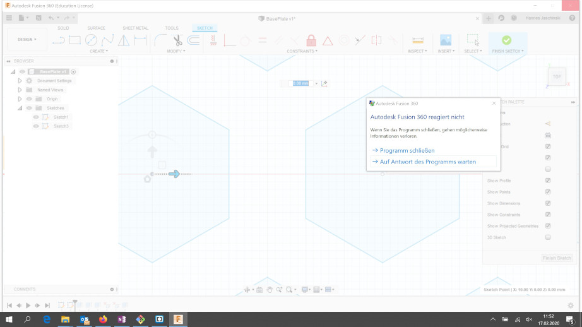Click the Pan hand navigation icon
582x327 pixels.
coord(270,290)
